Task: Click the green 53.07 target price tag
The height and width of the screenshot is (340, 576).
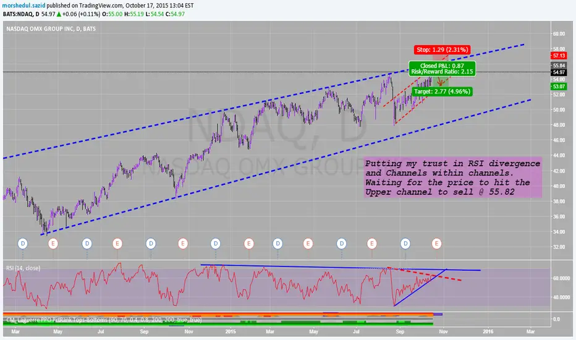Action: [559, 87]
